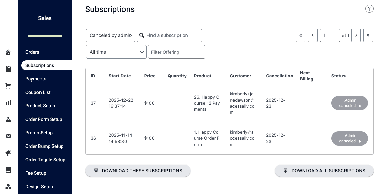Open Coupon List in the sidebar
Image resolution: width=386 pixels, height=194 pixels.
tap(38, 92)
